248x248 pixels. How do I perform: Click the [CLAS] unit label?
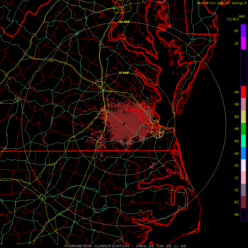pyautogui.click(x=233, y=19)
